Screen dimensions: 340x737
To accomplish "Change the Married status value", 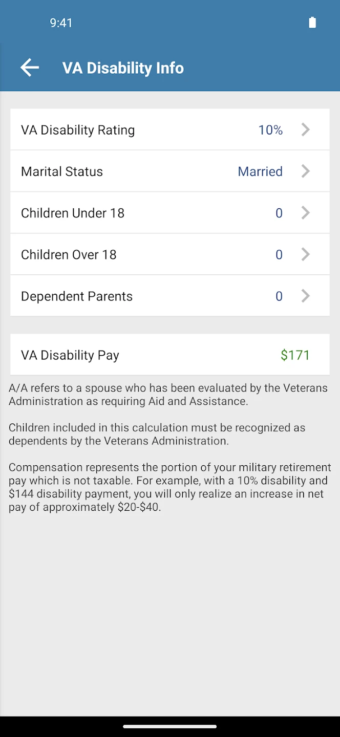I will click(x=260, y=171).
